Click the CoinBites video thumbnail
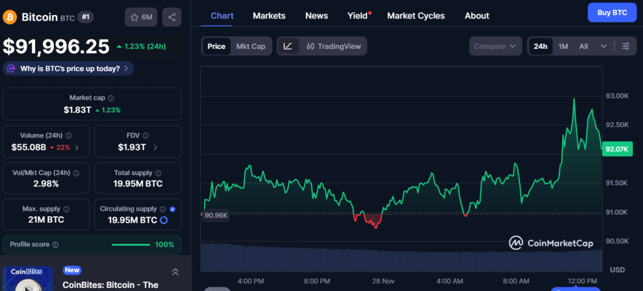The height and width of the screenshot is (291, 643). pos(28,278)
